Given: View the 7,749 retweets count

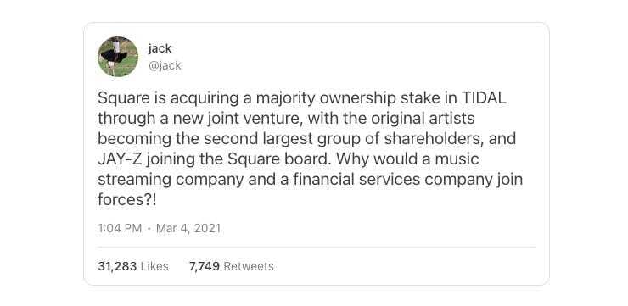Looking at the screenshot, I should tap(205, 266).
